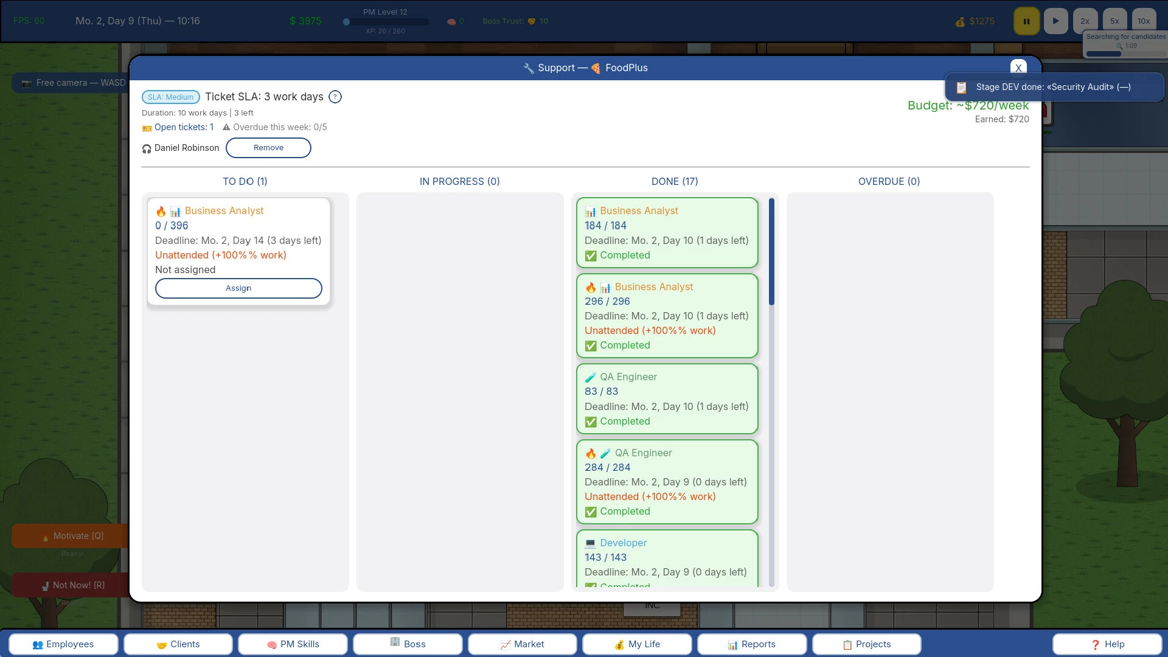Click the PM Level XP progress bar
Image resolution: width=1168 pixels, height=657 pixels.
point(386,22)
